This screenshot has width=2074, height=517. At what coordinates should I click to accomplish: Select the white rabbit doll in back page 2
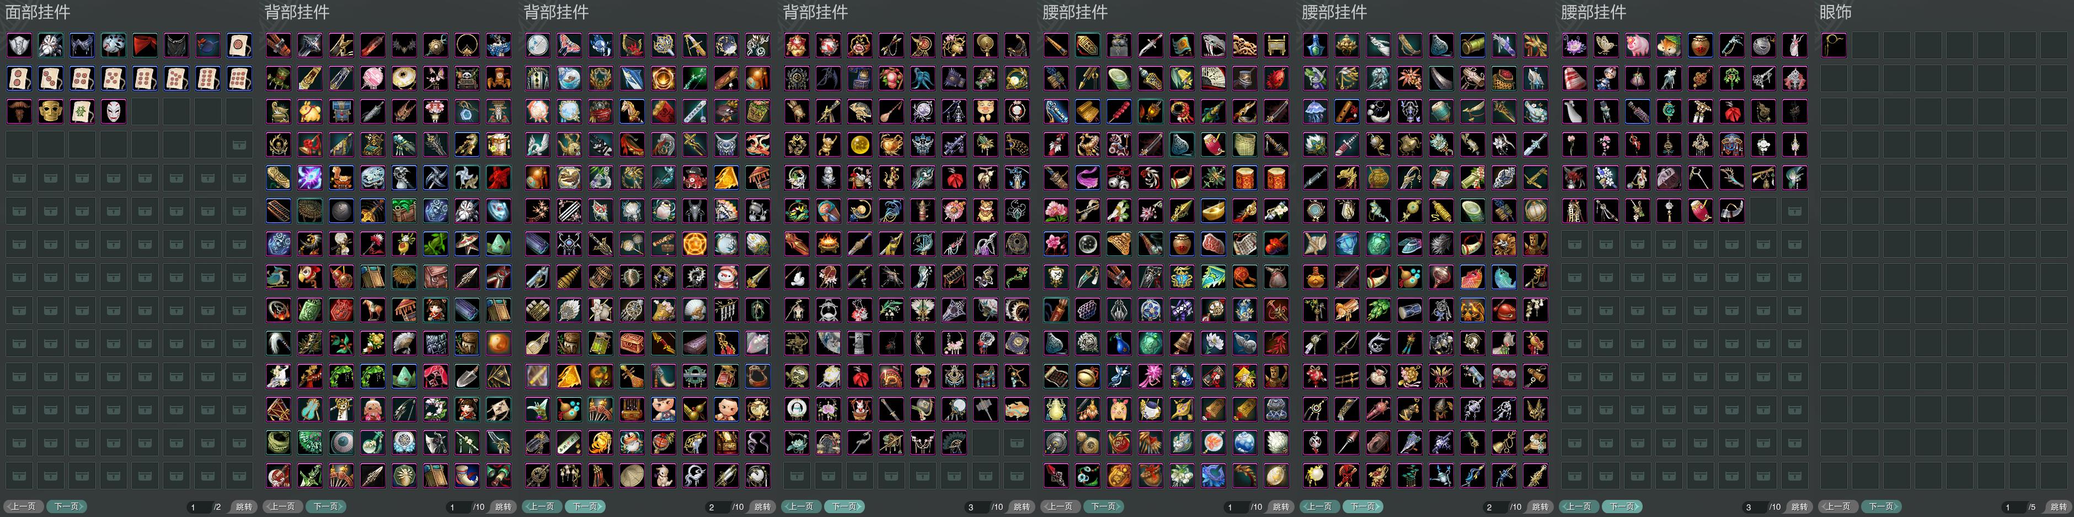click(x=664, y=475)
